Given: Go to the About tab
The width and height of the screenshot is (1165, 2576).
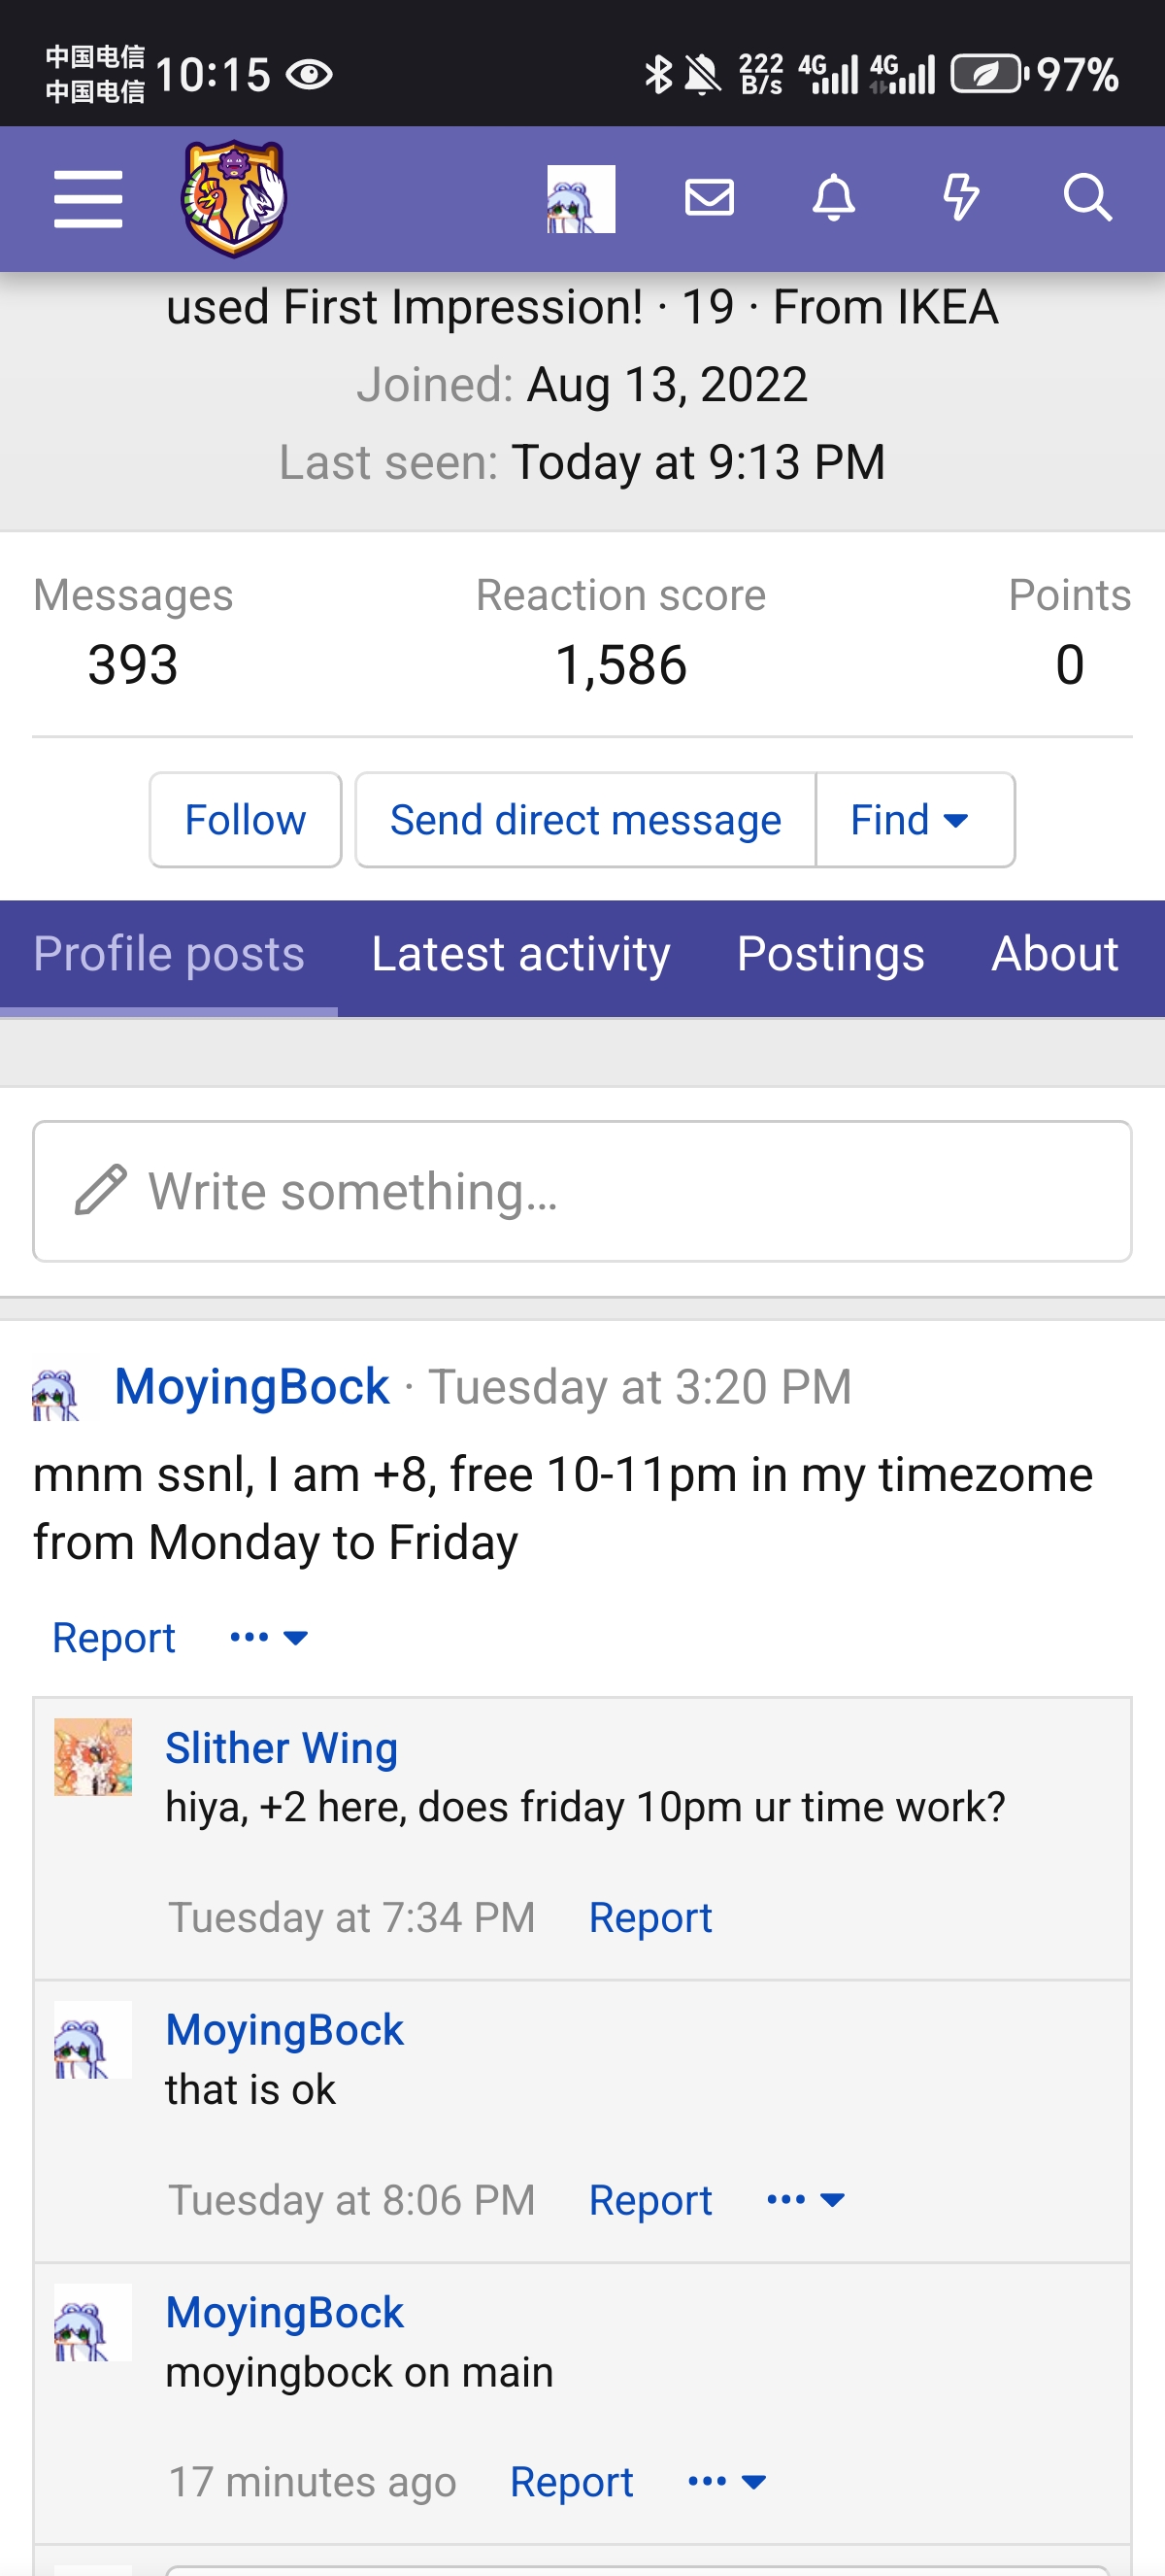Looking at the screenshot, I should 1054,954.
